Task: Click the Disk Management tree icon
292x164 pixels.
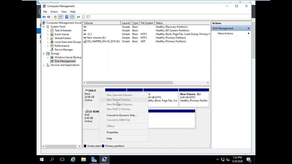Action: click(52, 61)
